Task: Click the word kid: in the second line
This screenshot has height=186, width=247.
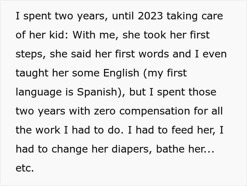Action: click(59, 35)
